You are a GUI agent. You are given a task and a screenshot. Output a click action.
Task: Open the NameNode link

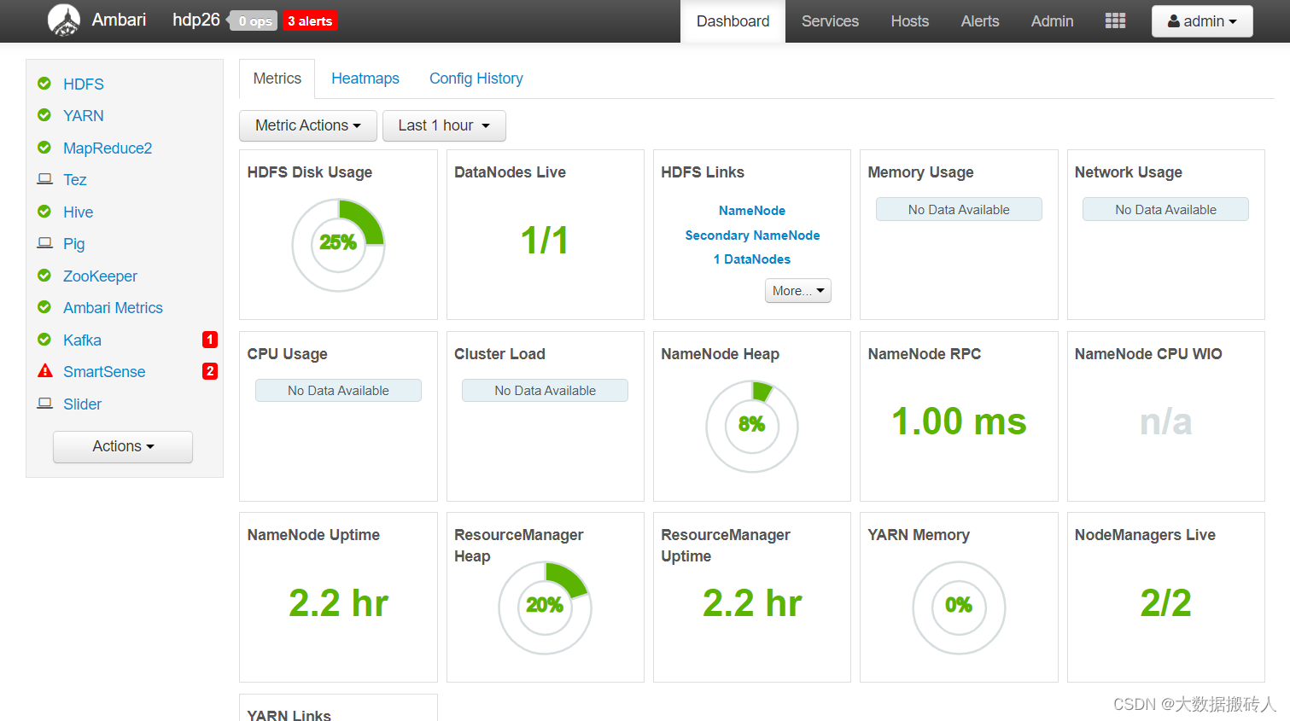pyautogui.click(x=752, y=211)
